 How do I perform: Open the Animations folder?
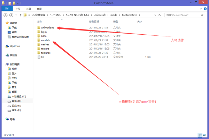tap(47, 28)
